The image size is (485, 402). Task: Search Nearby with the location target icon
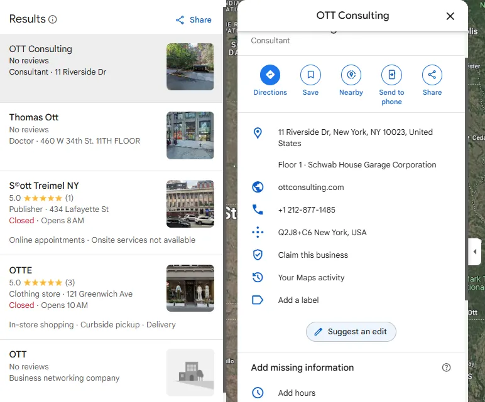[351, 75]
